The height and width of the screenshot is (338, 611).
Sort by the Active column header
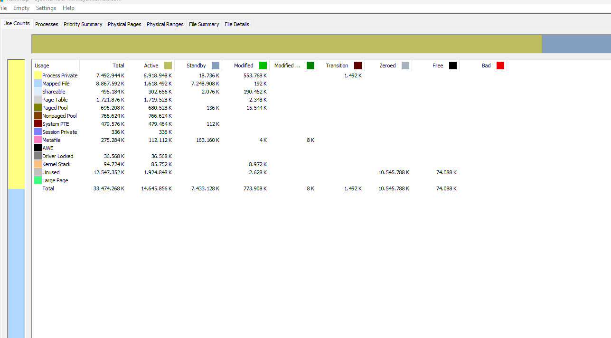tap(150, 66)
